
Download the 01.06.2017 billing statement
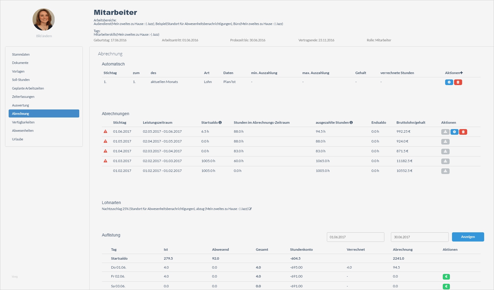[445, 132]
